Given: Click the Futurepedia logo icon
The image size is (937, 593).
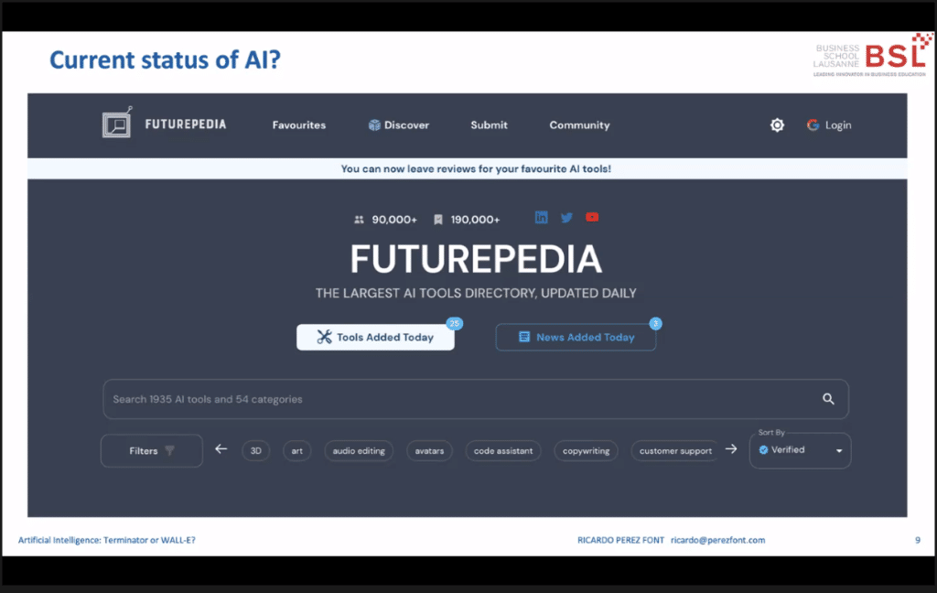Looking at the screenshot, I should point(116,124).
